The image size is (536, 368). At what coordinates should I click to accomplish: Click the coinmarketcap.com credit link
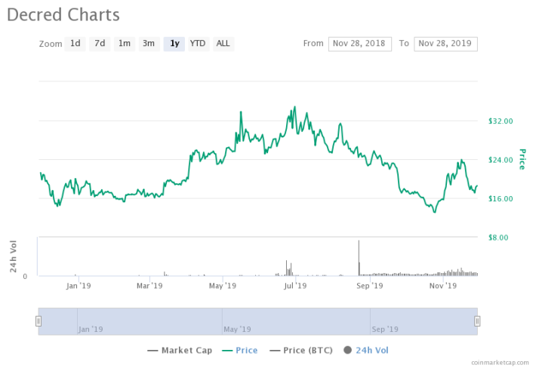pos(500,362)
